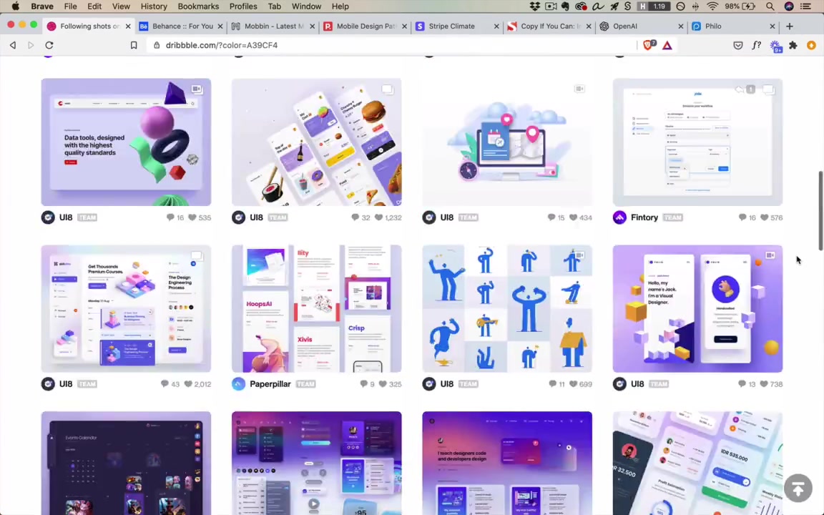
Task: Switch to the Stripe Climate tab
Action: [x=456, y=26]
